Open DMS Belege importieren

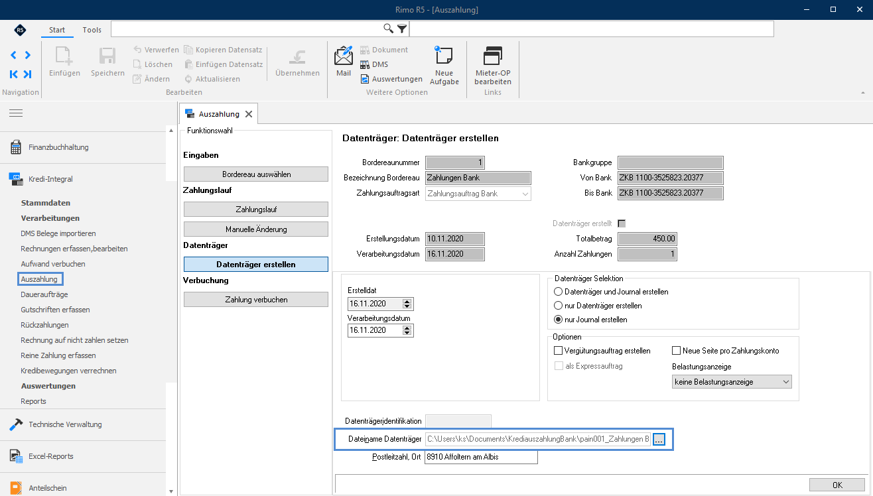[x=58, y=233]
